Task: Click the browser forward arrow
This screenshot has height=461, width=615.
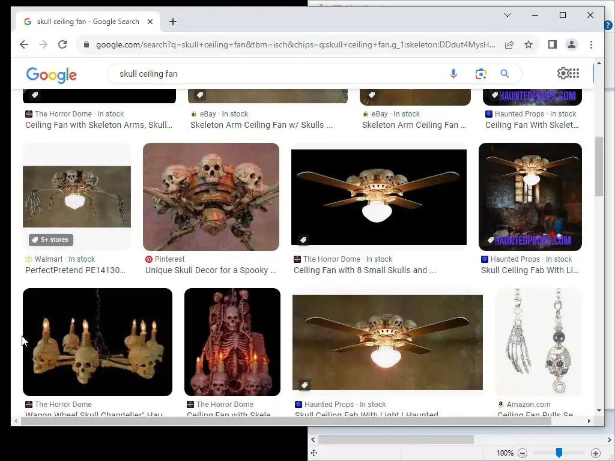Action: coord(43,44)
